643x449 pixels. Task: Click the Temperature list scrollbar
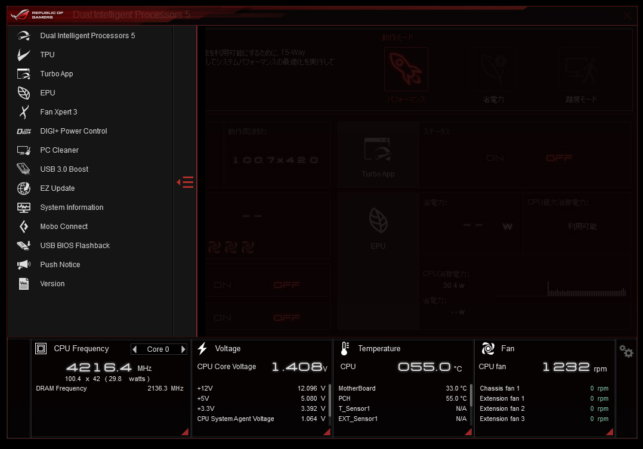coord(471,395)
